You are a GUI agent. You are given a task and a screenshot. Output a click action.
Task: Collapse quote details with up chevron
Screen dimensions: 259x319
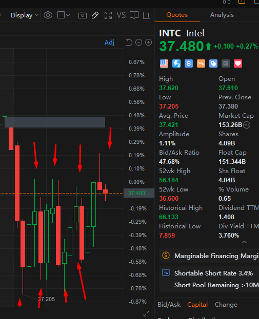click(x=244, y=242)
